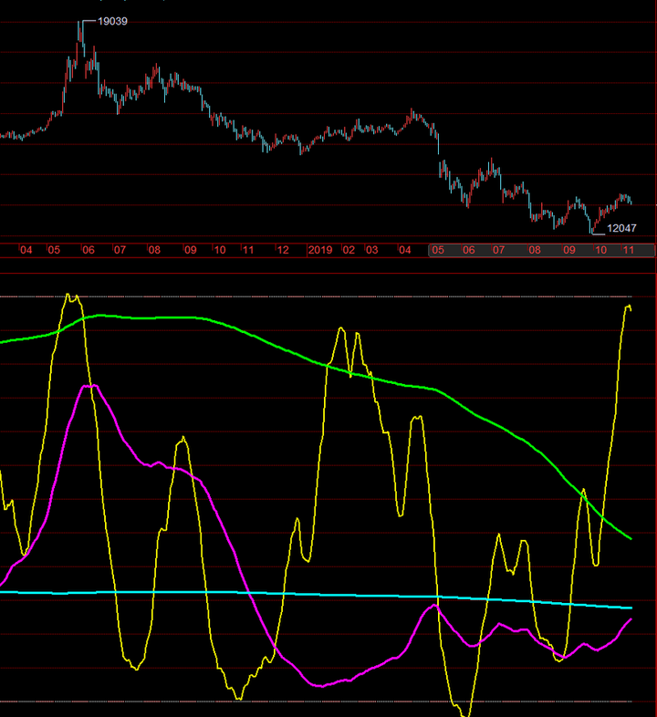Click the 19039 high price label
The image size is (657, 717).
tap(112, 22)
